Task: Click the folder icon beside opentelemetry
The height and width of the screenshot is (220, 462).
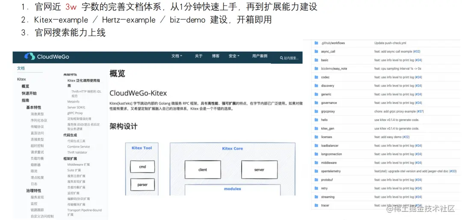Action: pos(316,171)
